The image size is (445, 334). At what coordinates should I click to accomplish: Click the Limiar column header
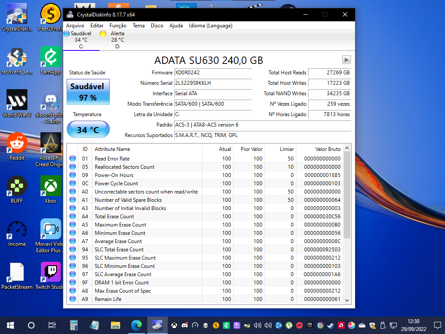(280, 149)
